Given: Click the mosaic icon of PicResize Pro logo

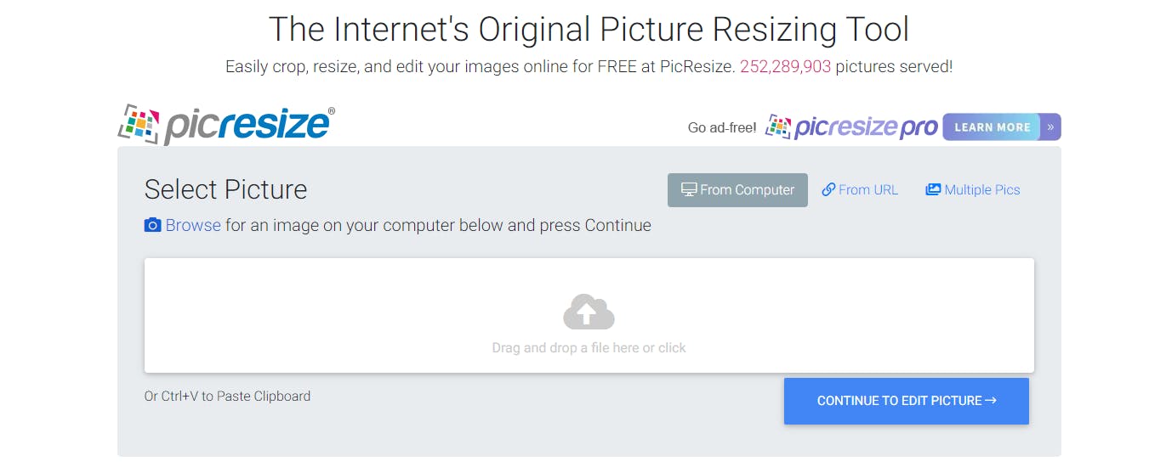Looking at the screenshot, I should (x=778, y=127).
